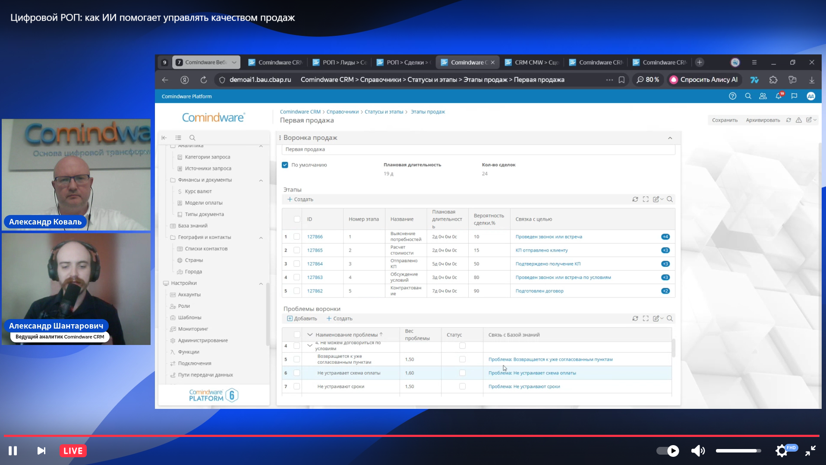This screenshot has width=826, height=465.
Task: Edit the Первая продажа name field
Action: click(x=478, y=149)
